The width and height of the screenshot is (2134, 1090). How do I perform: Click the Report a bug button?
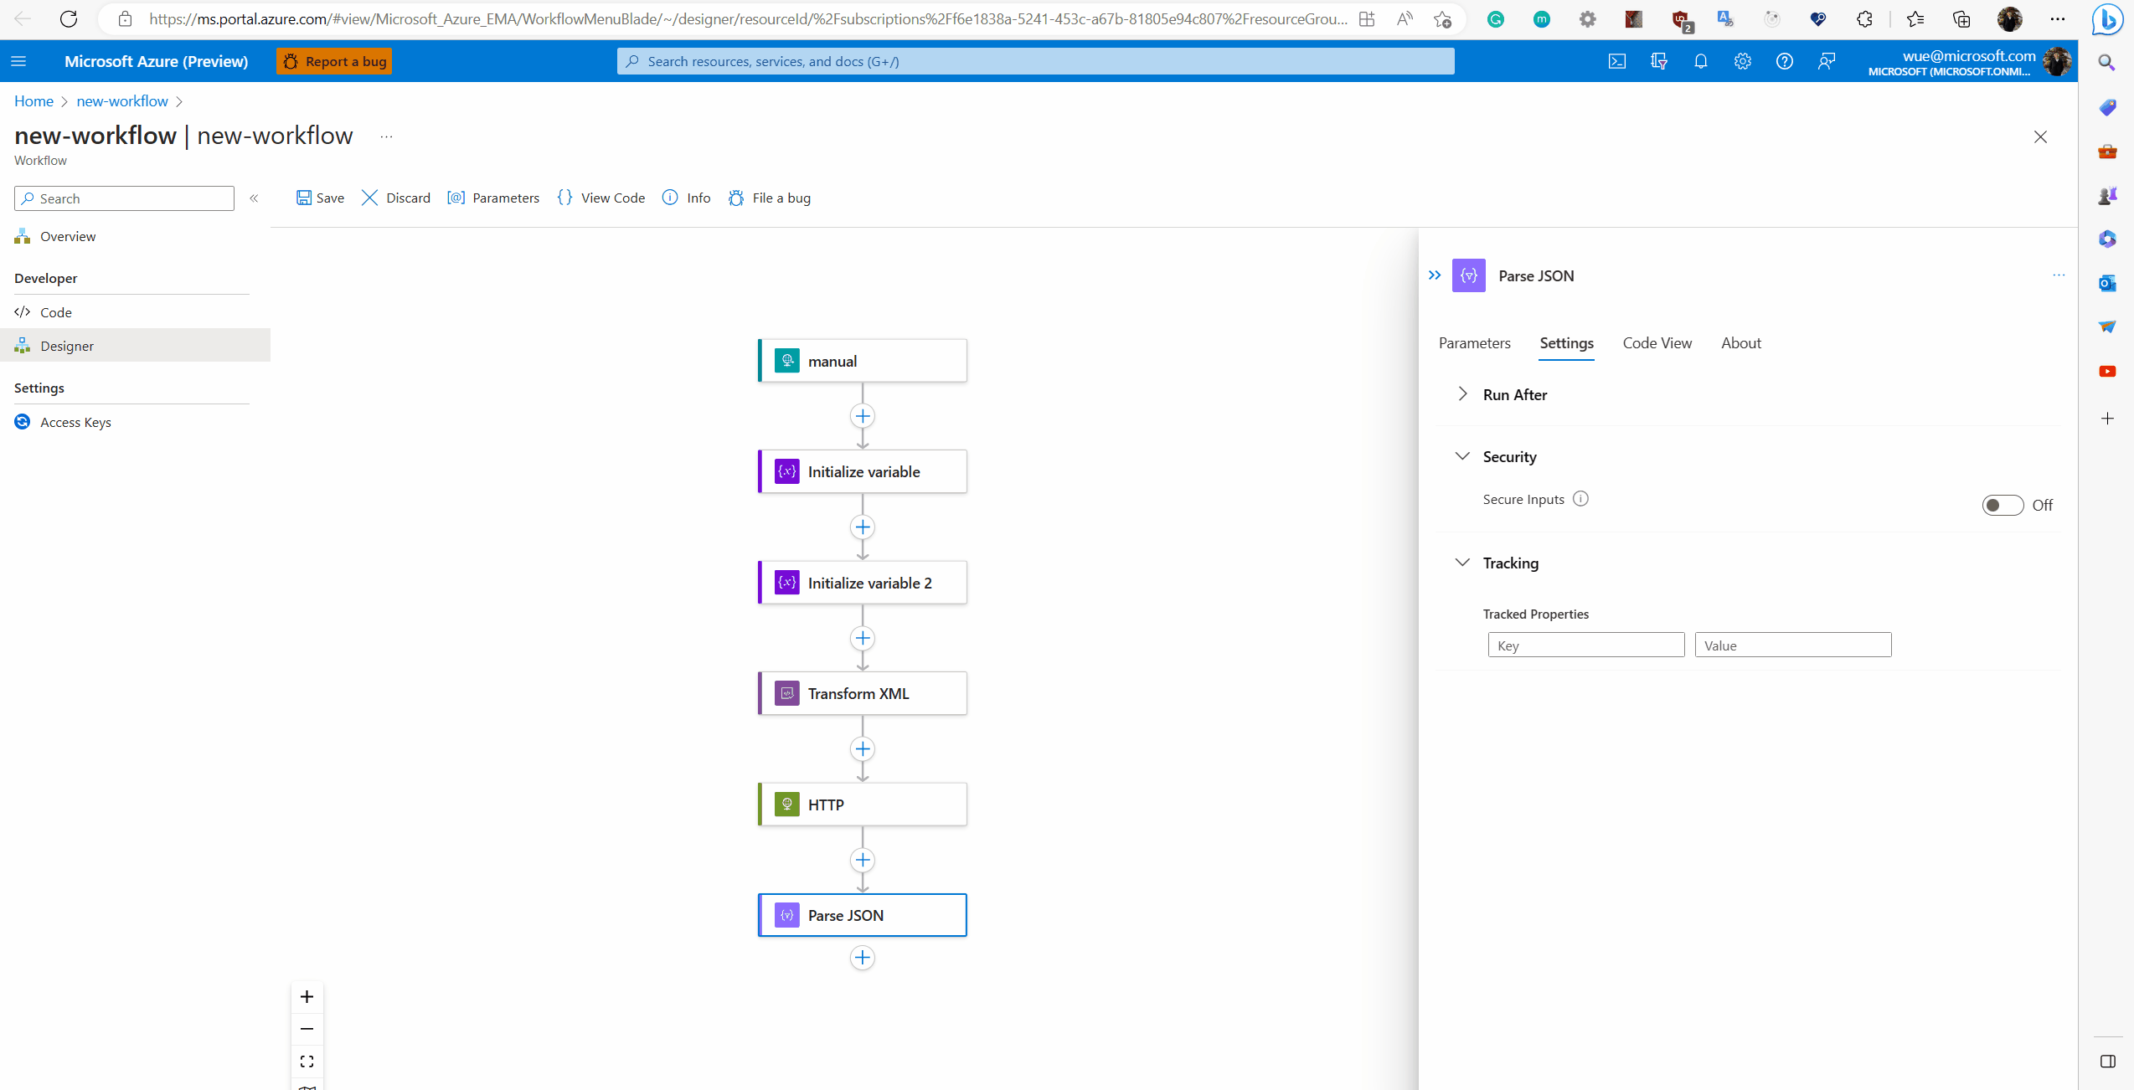pos(334,61)
